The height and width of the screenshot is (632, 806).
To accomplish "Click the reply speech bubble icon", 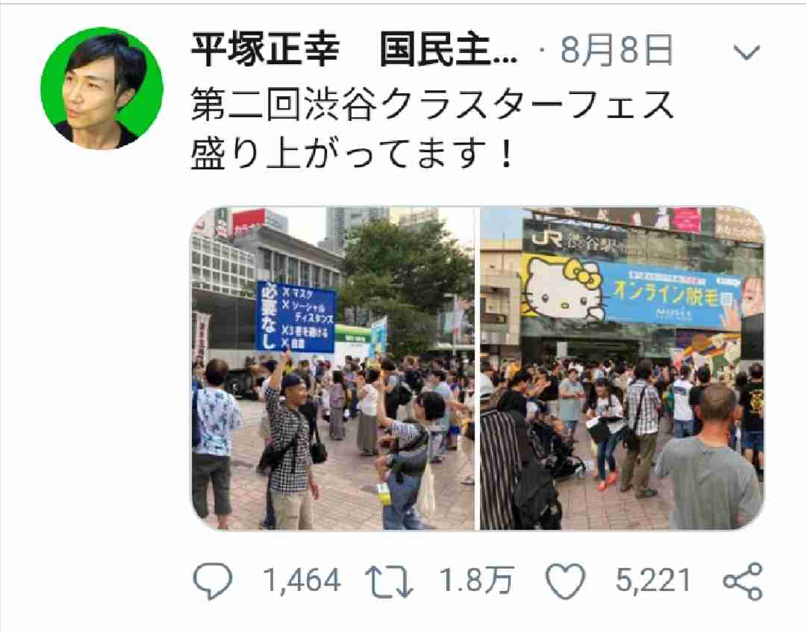I will 213,581.
